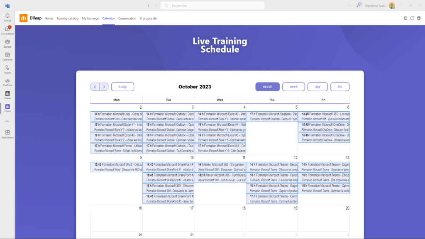This screenshot has width=425, height=239.
Task: Switch to month view
Action: point(268,87)
